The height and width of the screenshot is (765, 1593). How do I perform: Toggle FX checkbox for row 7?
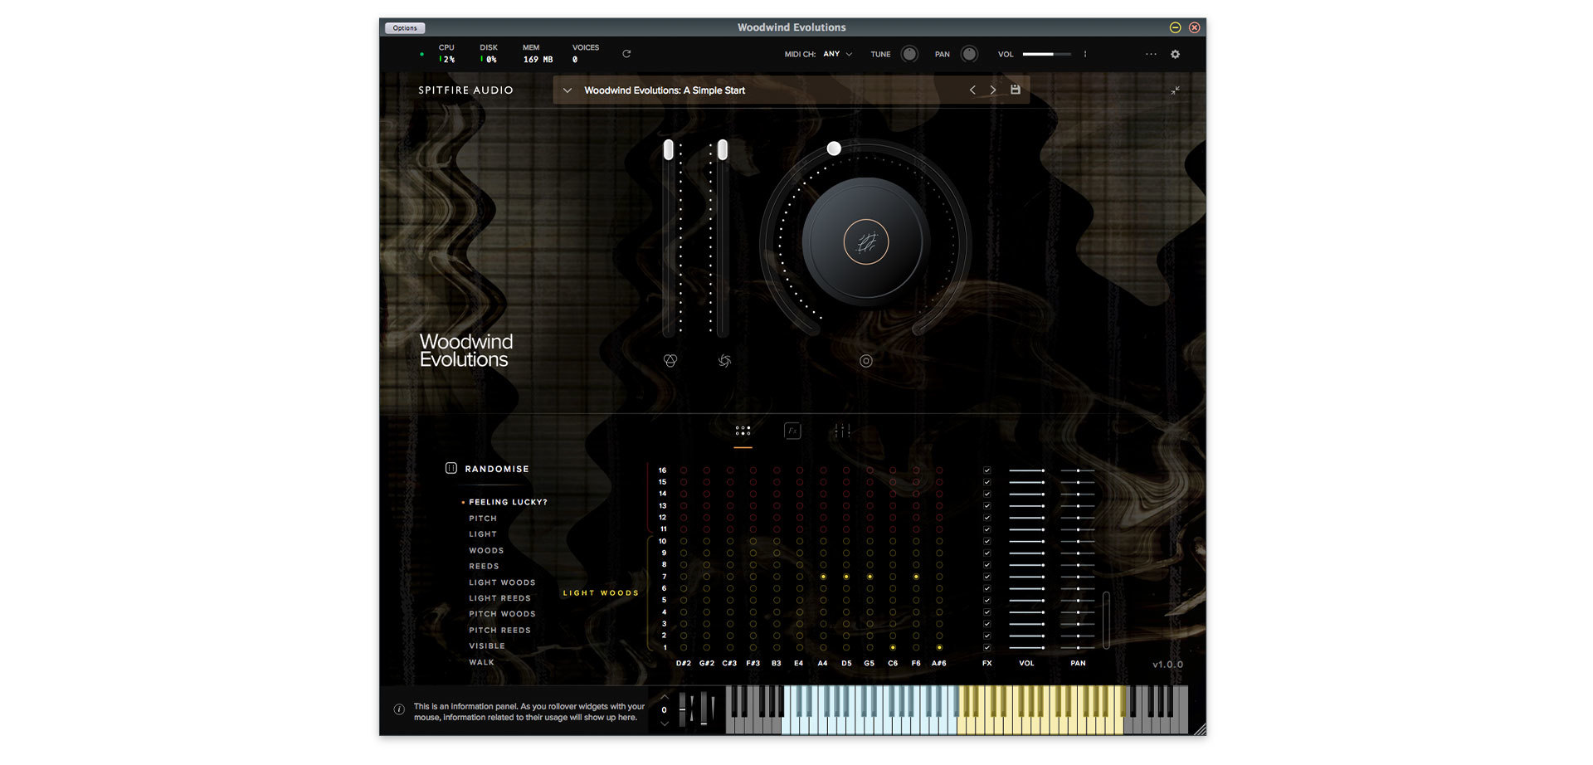pos(986,577)
